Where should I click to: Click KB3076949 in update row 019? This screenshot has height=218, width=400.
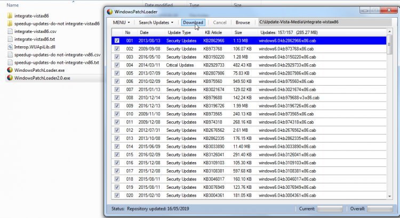pyautogui.click(x=214, y=187)
